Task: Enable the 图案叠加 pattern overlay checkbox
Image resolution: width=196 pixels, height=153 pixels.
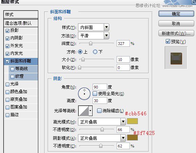Action: tap(8, 107)
